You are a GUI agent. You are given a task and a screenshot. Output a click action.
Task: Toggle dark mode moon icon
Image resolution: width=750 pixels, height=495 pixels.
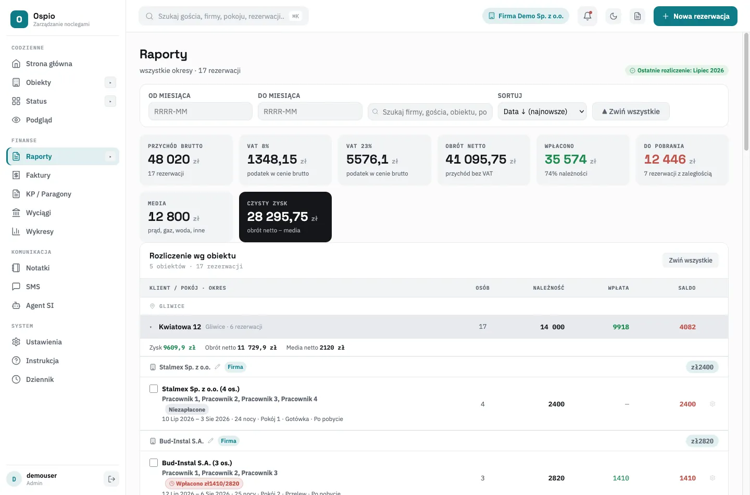click(614, 16)
